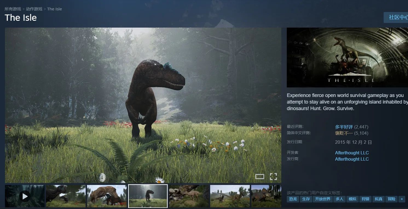Select the 生存 tag
Image resolution: width=408 pixels, height=209 pixels.
click(x=306, y=199)
